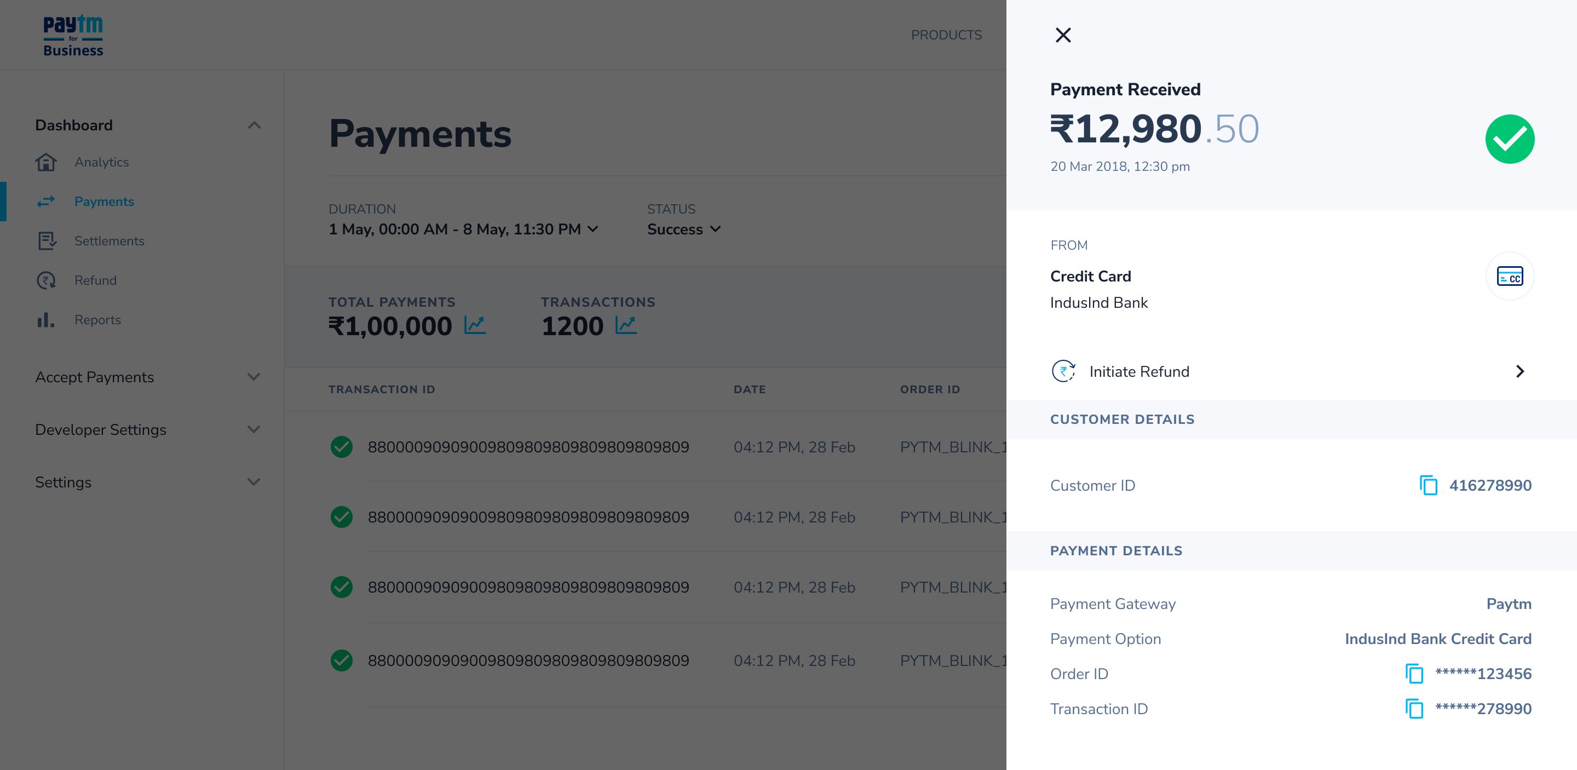The width and height of the screenshot is (1577, 770).
Task: Go to Settlements in sidebar
Action: tap(109, 240)
